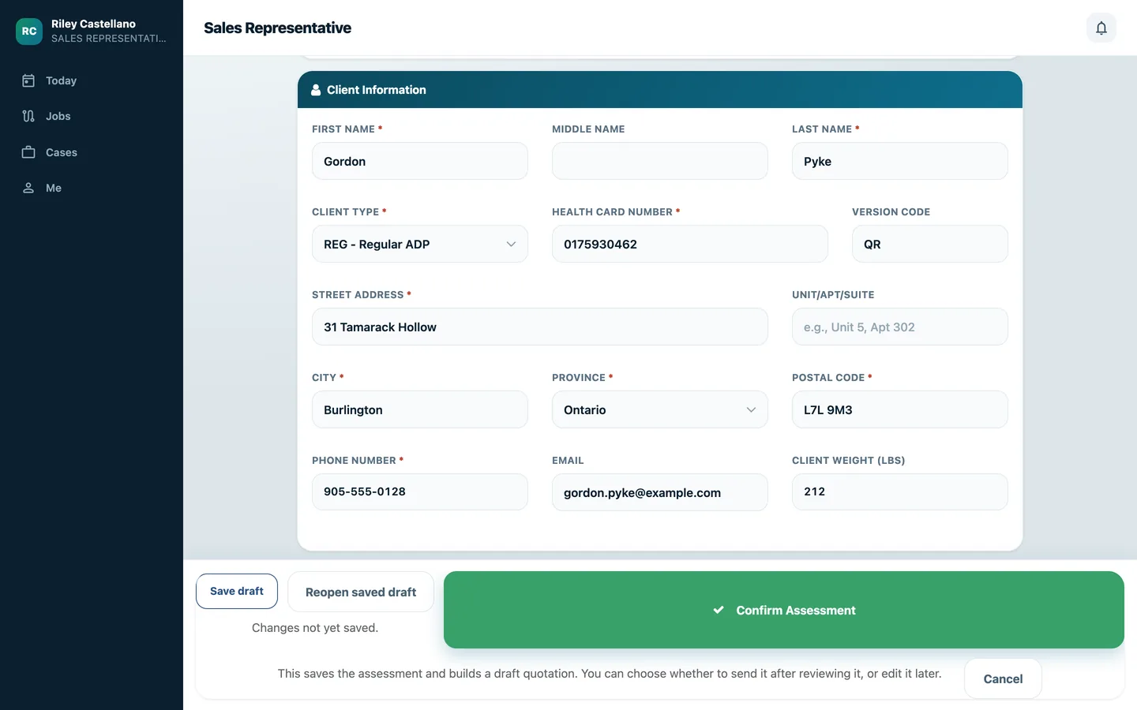The image size is (1137, 710).
Task: Click the Jobs sidebar icon
Action: coord(28,116)
